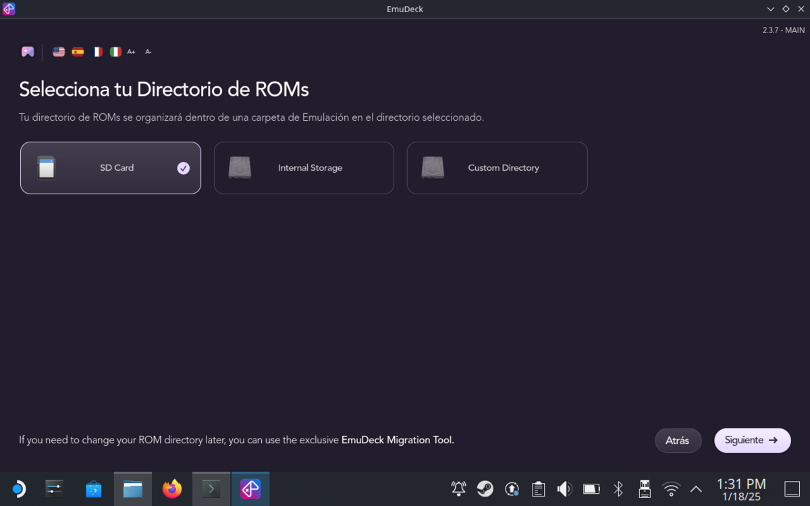Maximize the EmuDeck window

pos(786,9)
